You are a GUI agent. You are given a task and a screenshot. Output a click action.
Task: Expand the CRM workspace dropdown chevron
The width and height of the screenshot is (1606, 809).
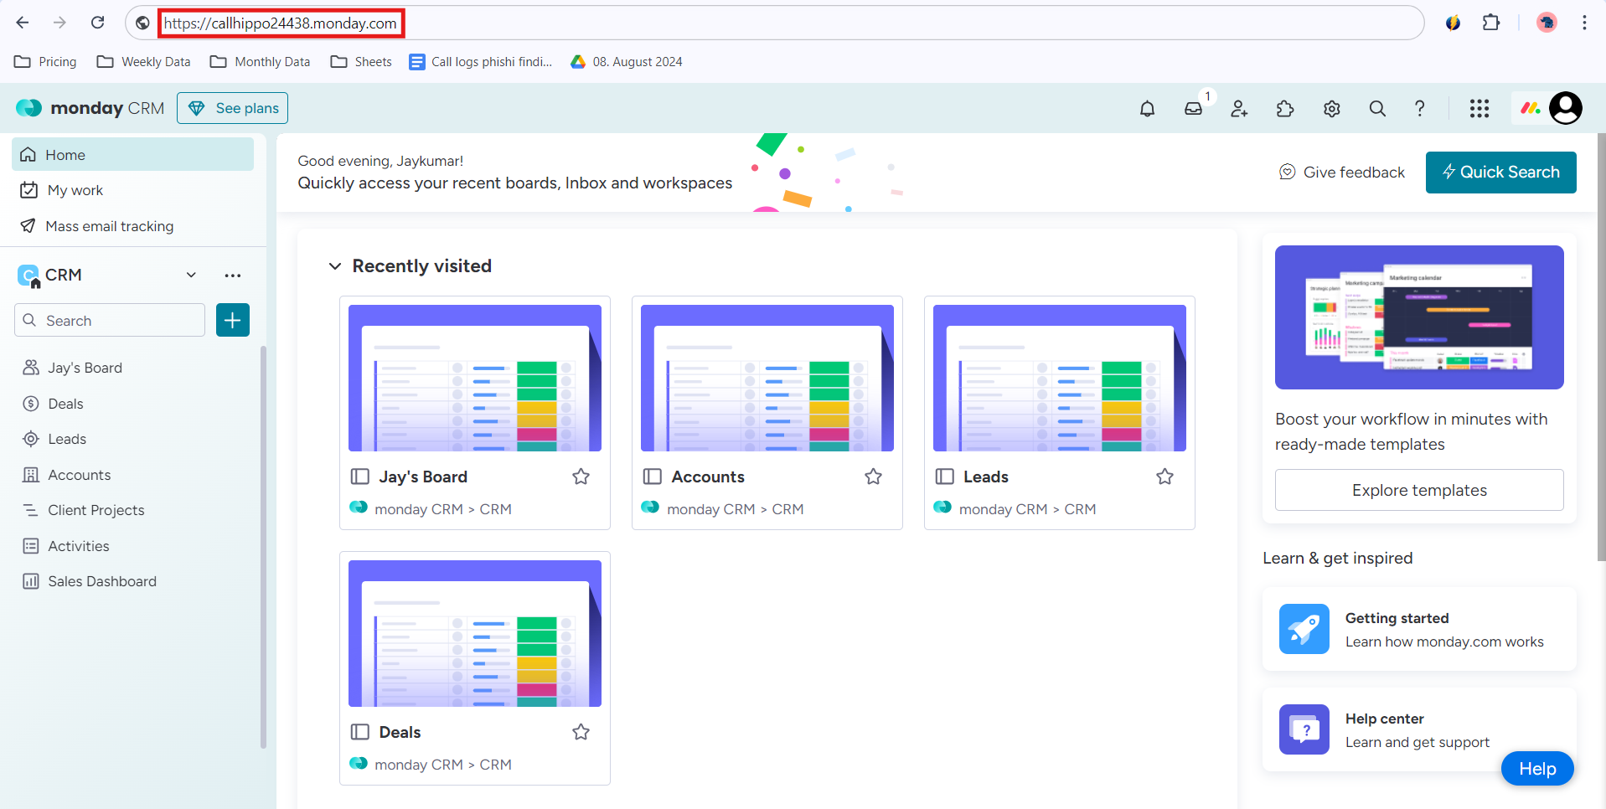click(x=191, y=275)
